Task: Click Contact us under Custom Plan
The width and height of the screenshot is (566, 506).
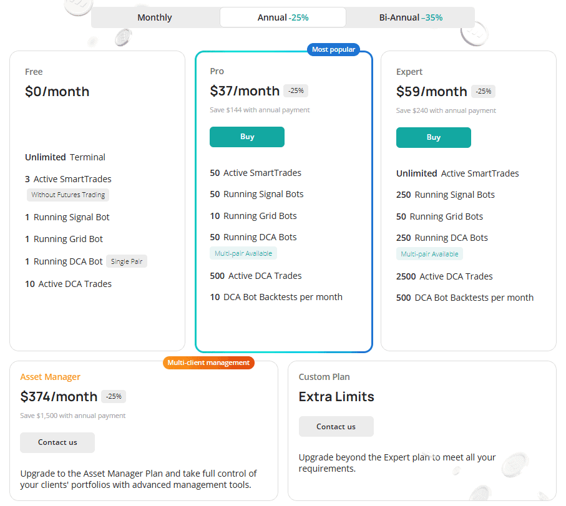Action: pyautogui.click(x=336, y=427)
